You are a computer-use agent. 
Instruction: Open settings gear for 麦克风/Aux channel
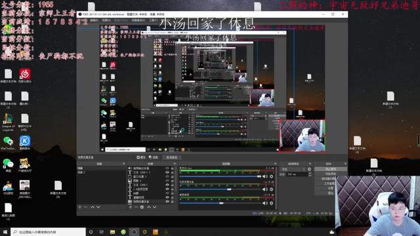pos(271,176)
